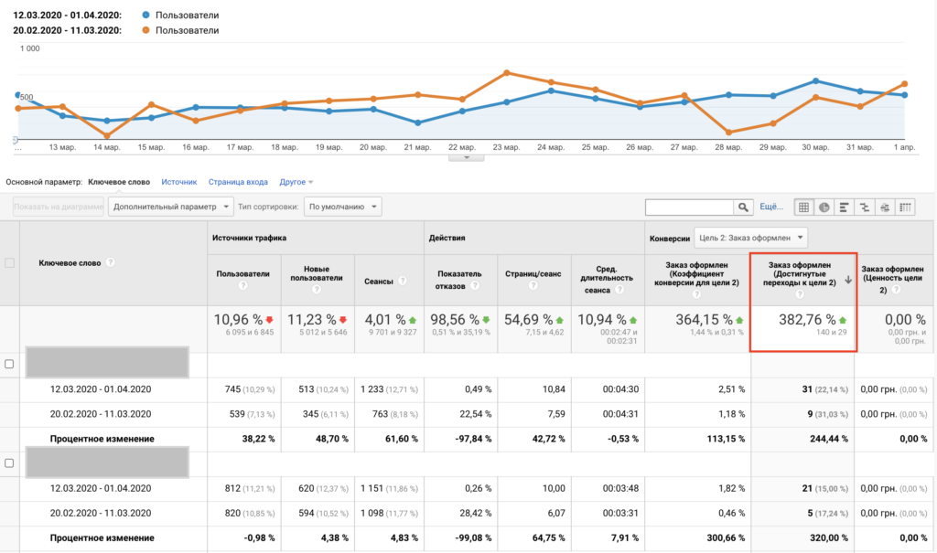This screenshot has height=553, width=937.
Task: Switch to pivot table view icon
Action: (905, 207)
